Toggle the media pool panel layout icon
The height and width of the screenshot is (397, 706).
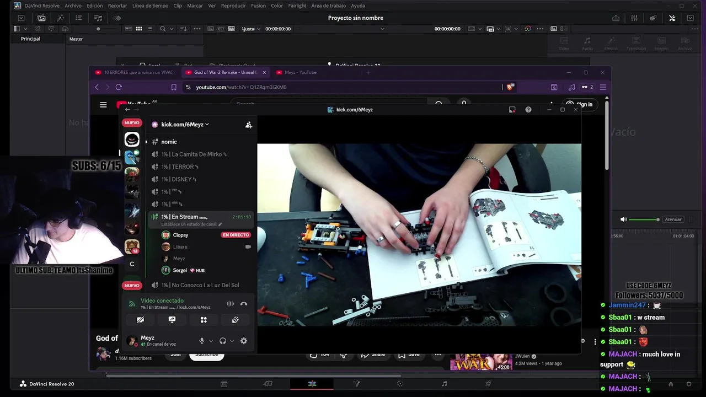(17, 29)
